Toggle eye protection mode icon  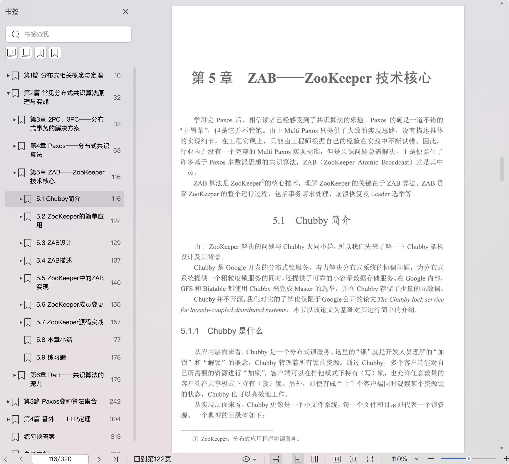246,459
